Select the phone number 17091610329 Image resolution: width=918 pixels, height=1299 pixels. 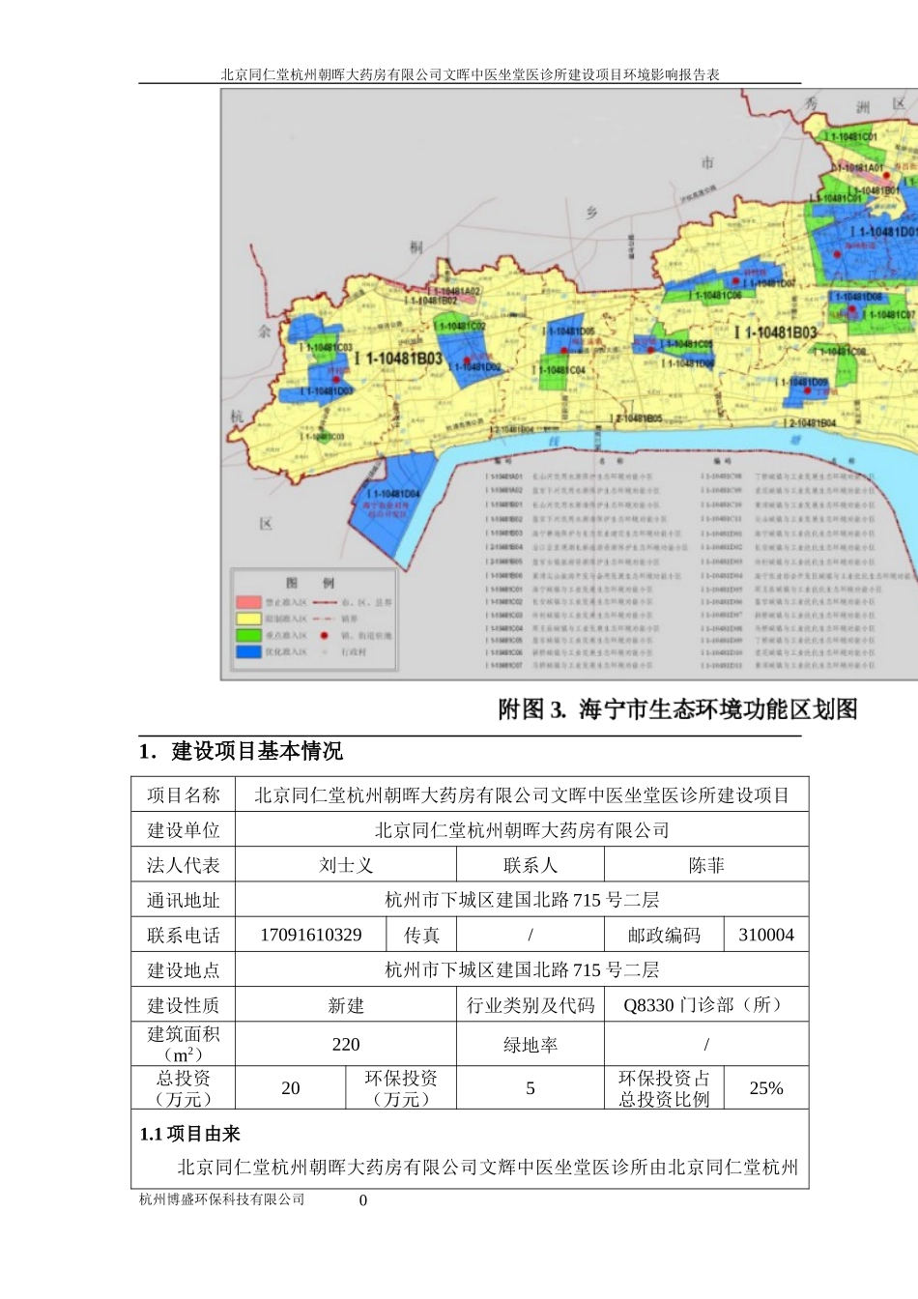pos(311,935)
